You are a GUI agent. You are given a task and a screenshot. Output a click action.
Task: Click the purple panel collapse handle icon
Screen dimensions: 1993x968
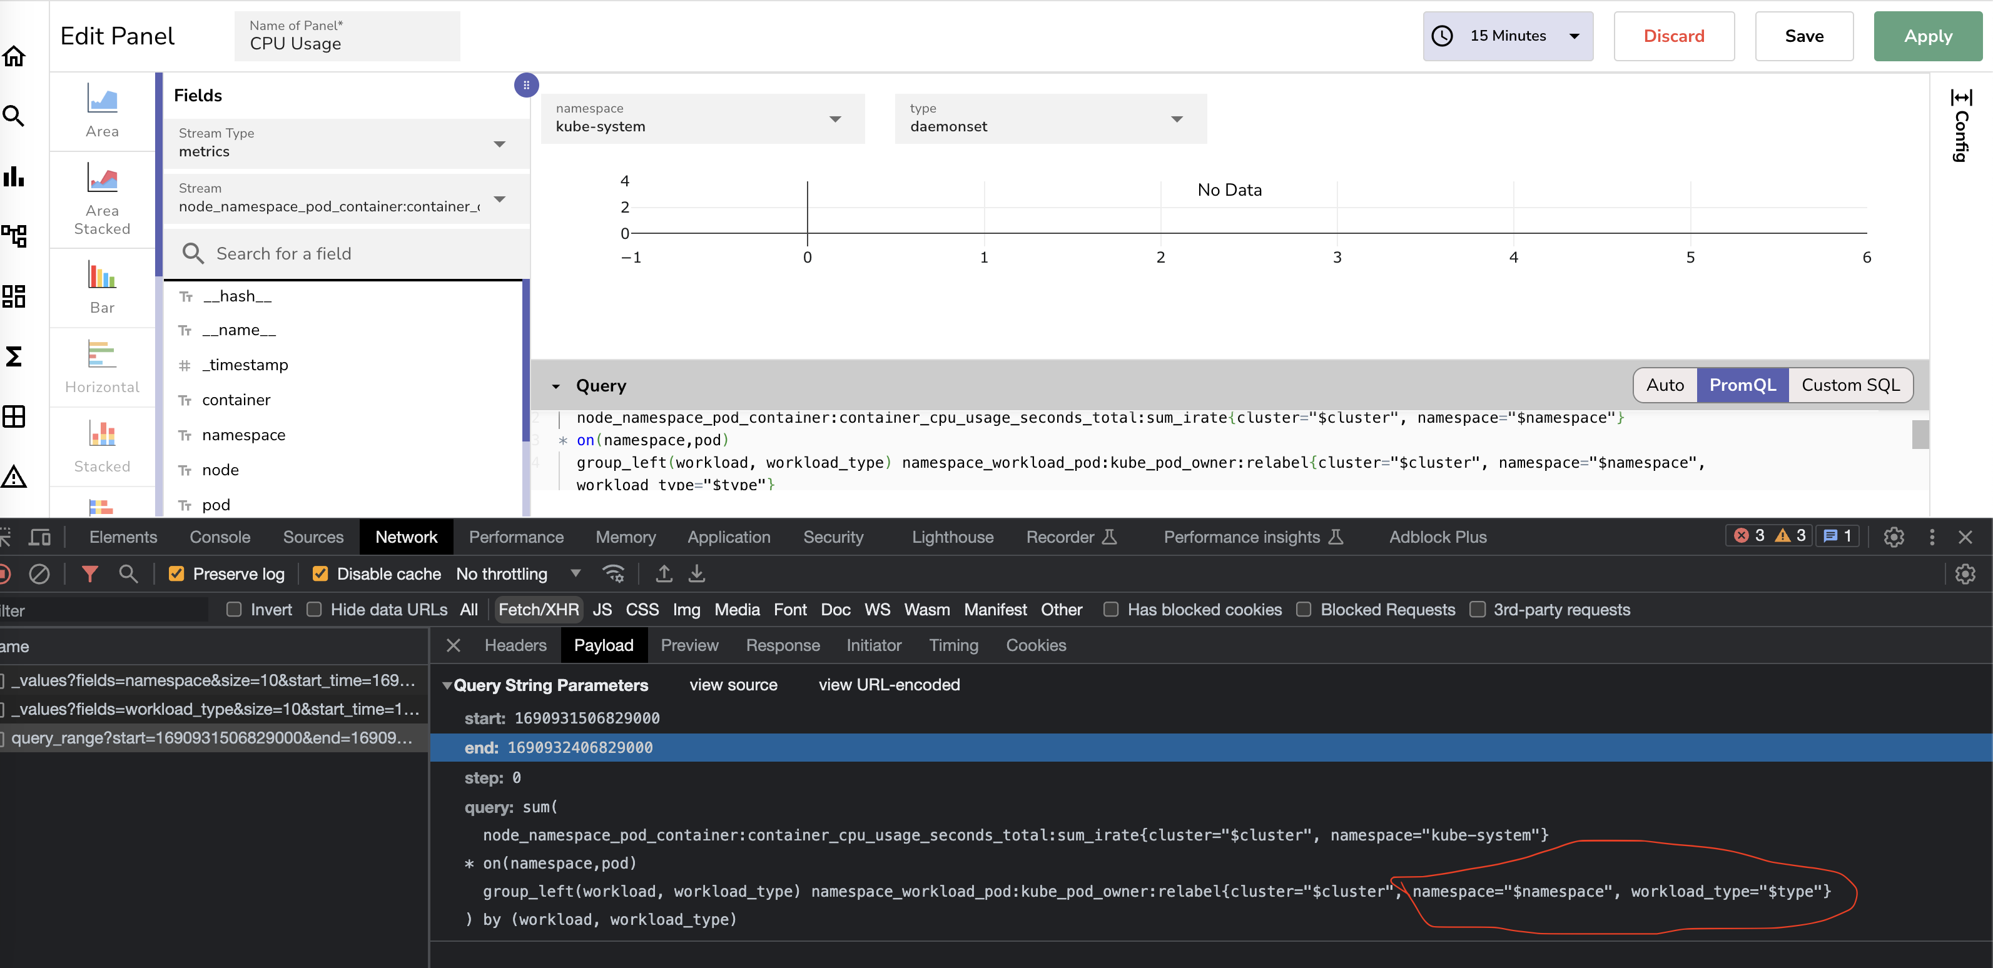(x=526, y=85)
